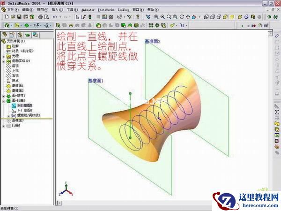This screenshot has width=281, height=211.
Task: Switch to ConfigurationManager tab
Action: coord(20,35)
